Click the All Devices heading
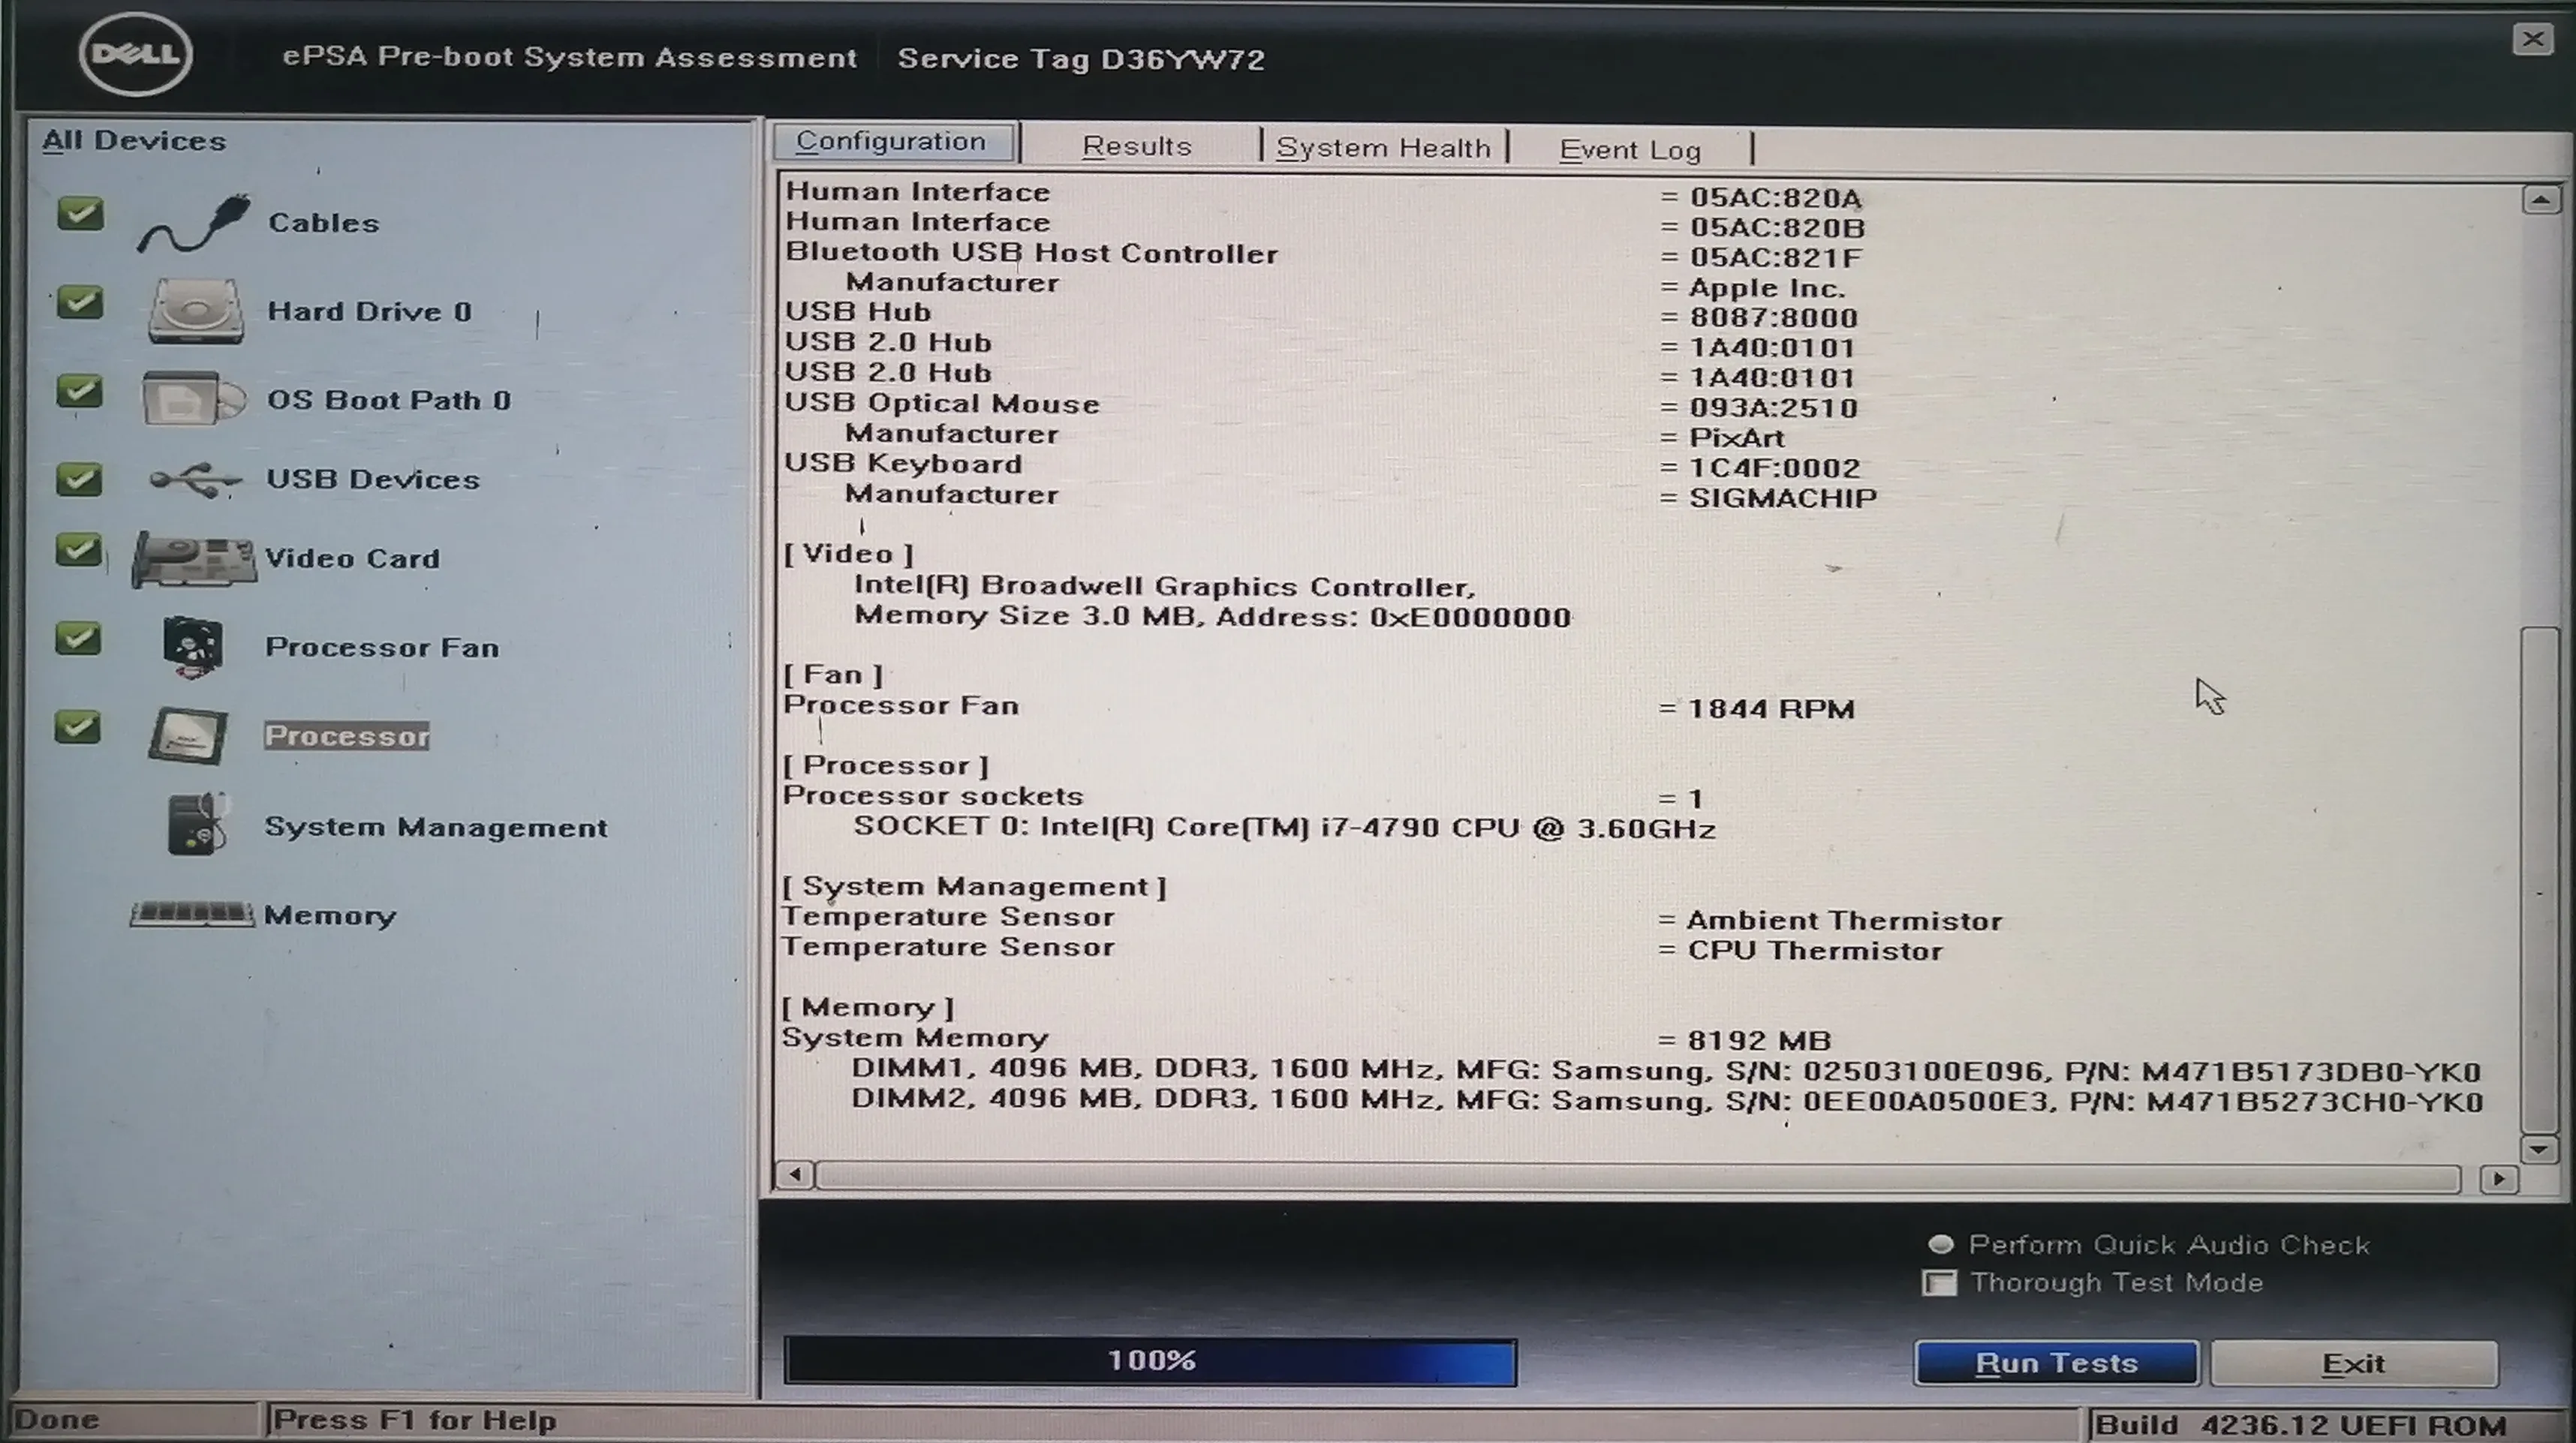Viewport: 2576px width, 1443px height. click(134, 141)
